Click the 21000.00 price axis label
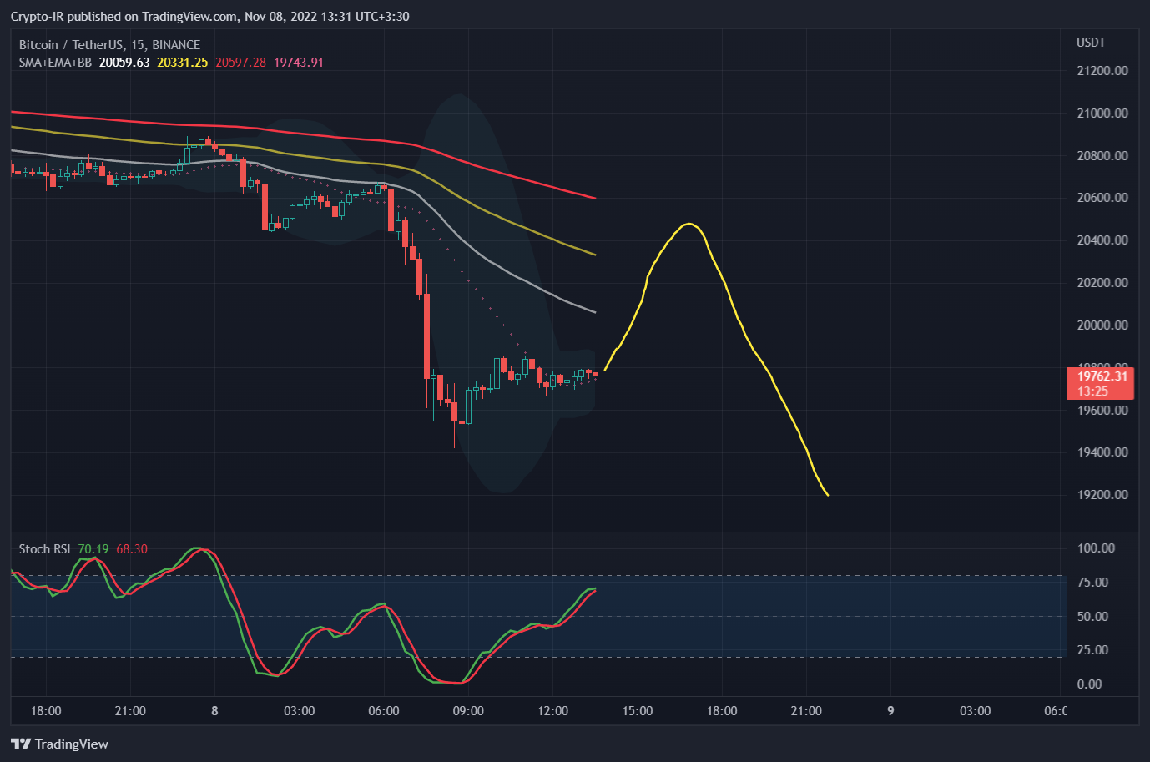 tap(1102, 114)
